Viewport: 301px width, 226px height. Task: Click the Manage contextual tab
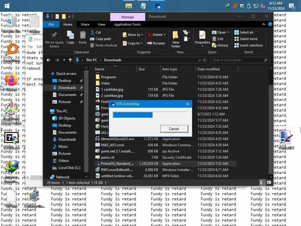tap(128, 17)
